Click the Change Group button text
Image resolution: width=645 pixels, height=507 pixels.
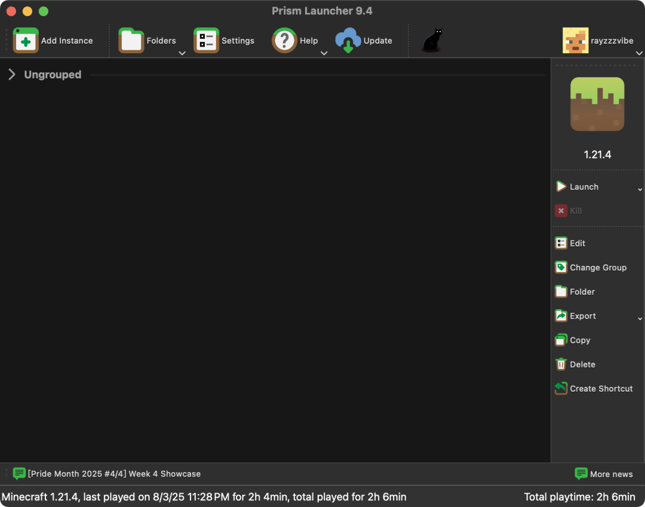click(x=598, y=268)
